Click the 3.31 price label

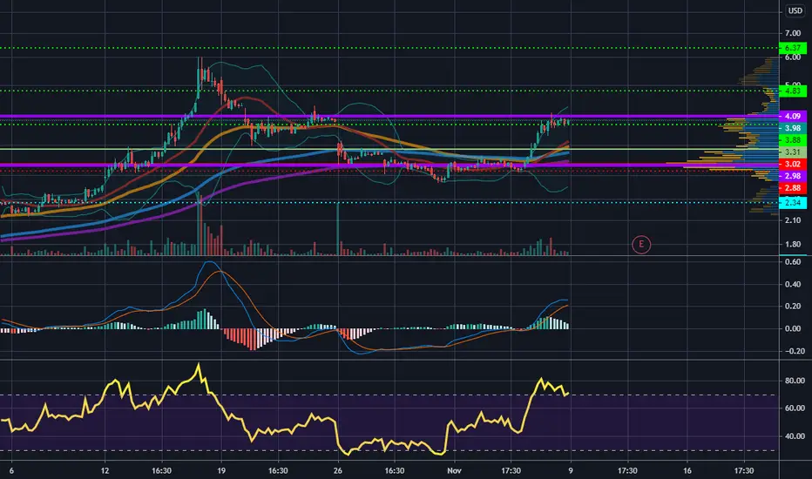tap(793, 152)
